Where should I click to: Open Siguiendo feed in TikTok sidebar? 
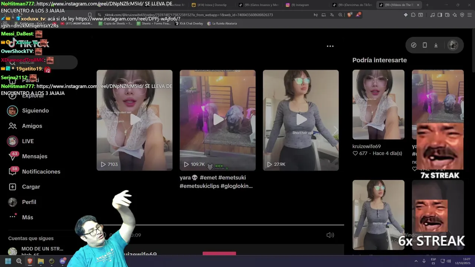point(29,111)
